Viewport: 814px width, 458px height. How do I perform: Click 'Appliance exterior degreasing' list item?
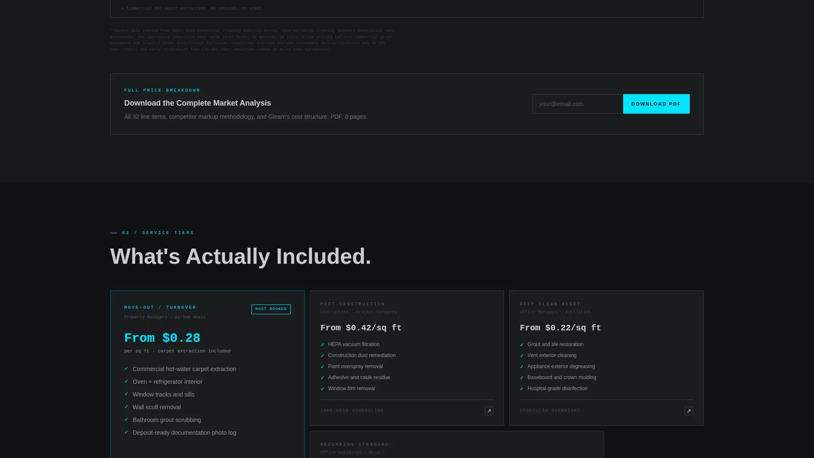(x=561, y=366)
